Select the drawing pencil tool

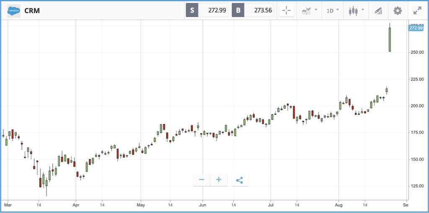pyautogui.click(x=378, y=11)
